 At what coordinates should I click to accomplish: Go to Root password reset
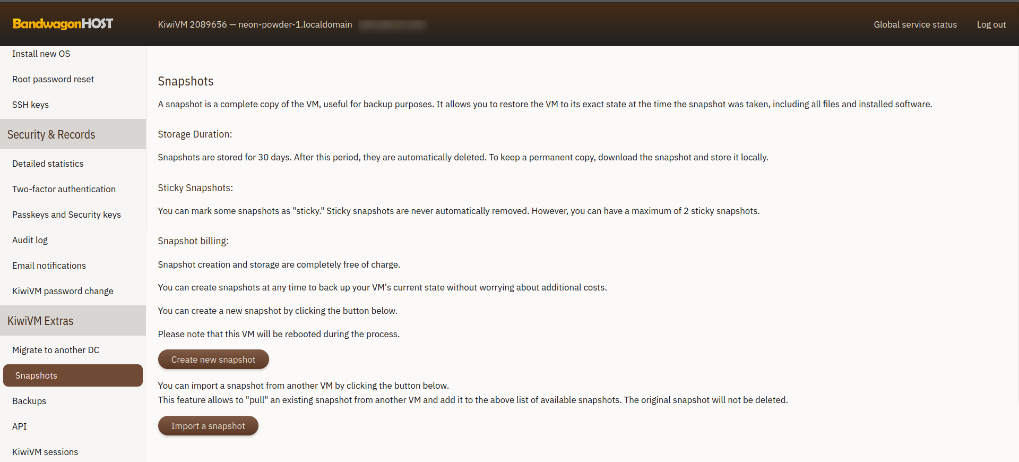tap(53, 79)
